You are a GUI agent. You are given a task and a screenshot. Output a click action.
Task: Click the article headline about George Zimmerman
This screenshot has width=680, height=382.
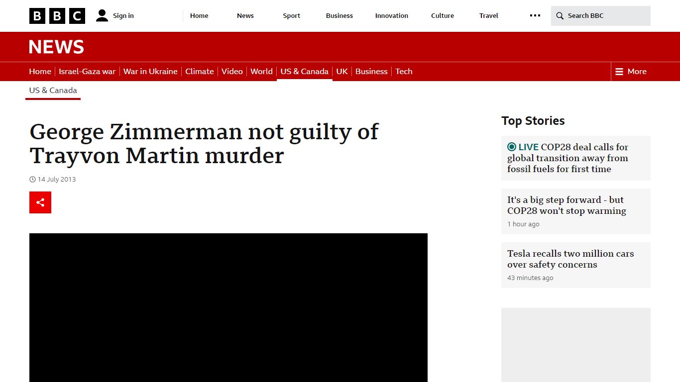[x=204, y=144]
